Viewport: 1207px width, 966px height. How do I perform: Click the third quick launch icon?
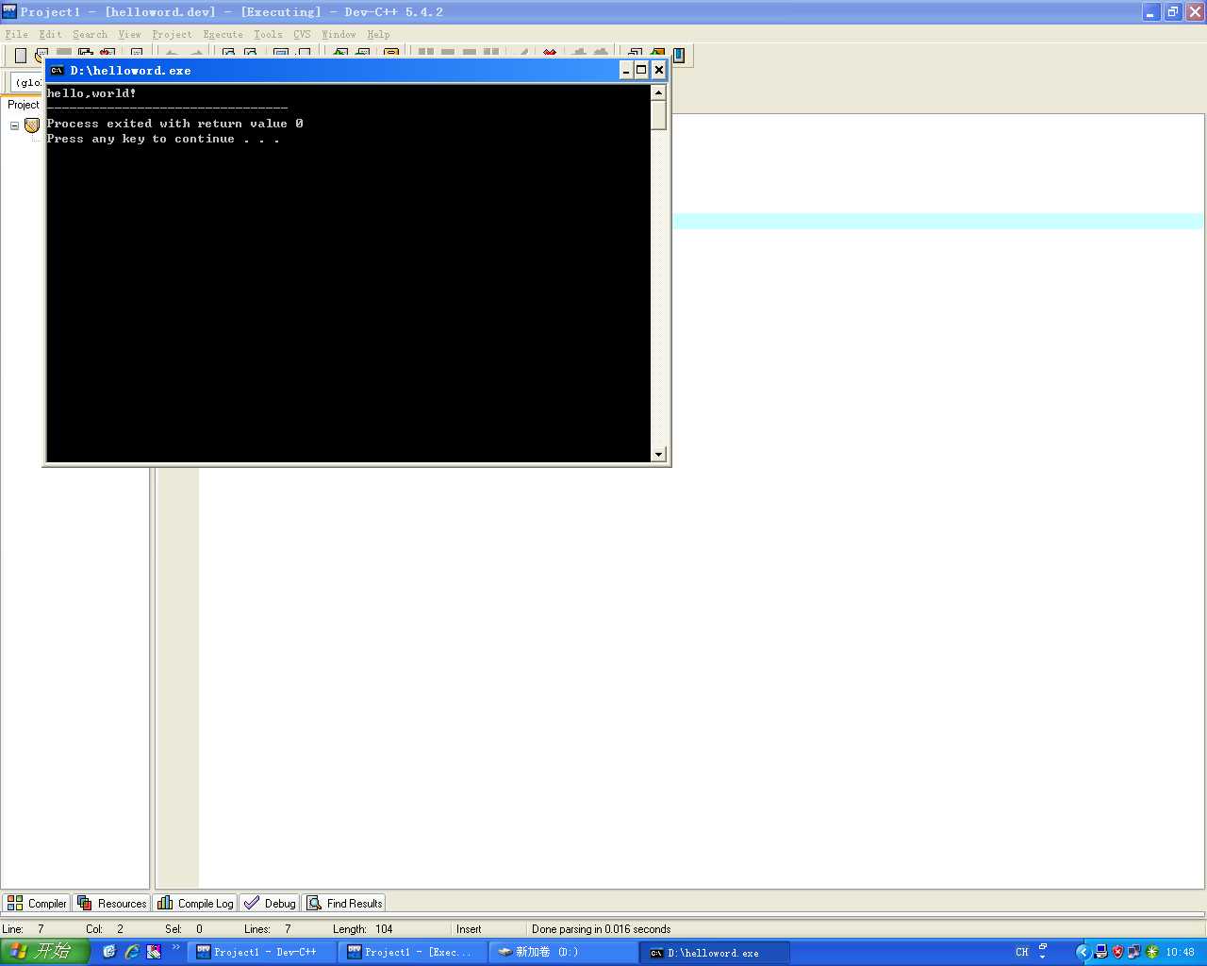154,952
